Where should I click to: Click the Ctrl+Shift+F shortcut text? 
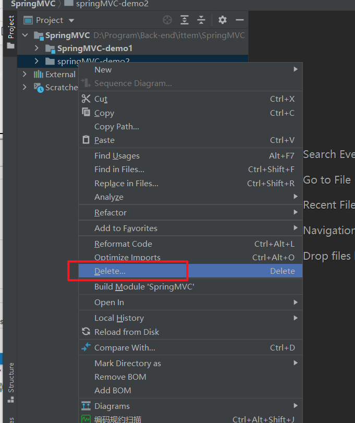point(271,169)
